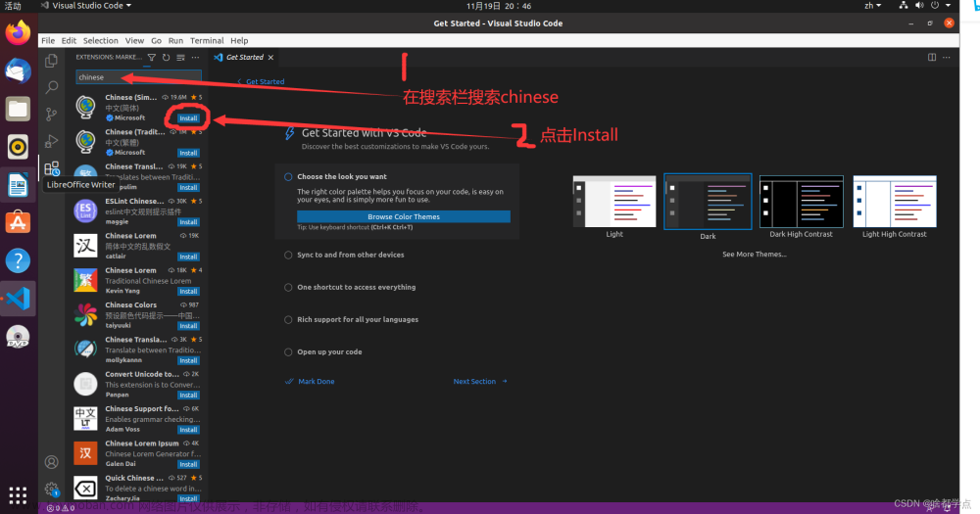Screen dimensions: 980x514
Task: Open the Edit menu
Action: [69, 40]
